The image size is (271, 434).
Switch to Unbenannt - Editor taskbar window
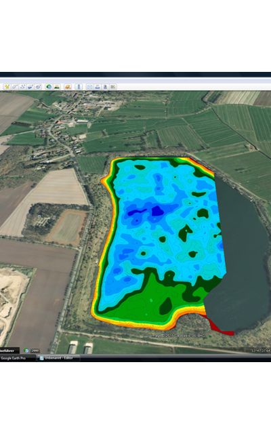58,358
